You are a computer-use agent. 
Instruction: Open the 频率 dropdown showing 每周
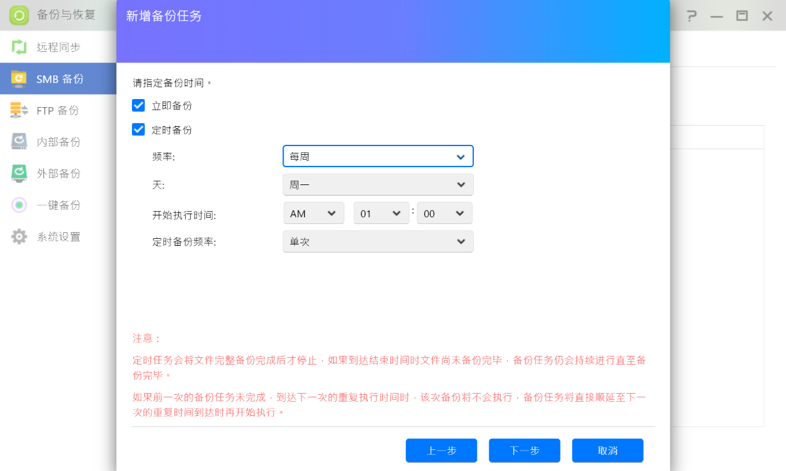[x=378, y=157]
